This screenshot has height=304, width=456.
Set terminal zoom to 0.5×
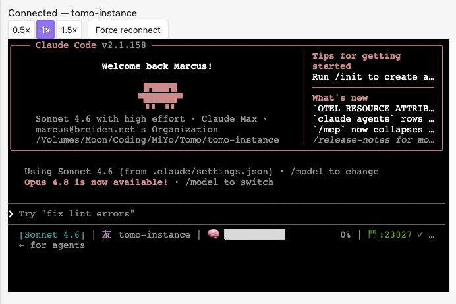(x=21, y=30)
